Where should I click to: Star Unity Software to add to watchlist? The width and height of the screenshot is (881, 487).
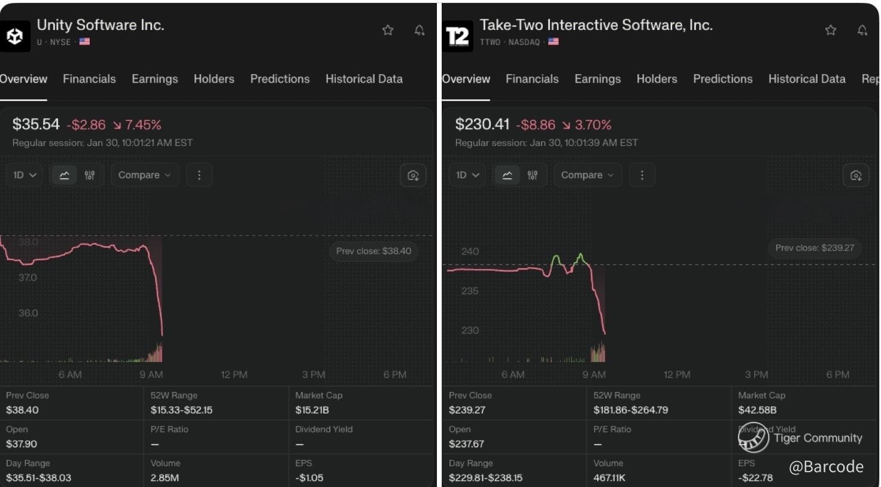point(388,30)
